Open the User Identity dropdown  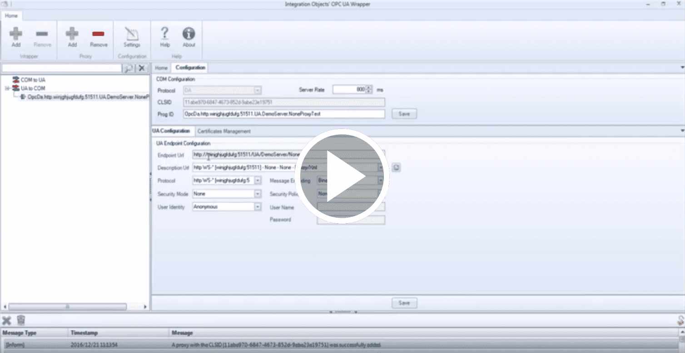tap(258, 206)
